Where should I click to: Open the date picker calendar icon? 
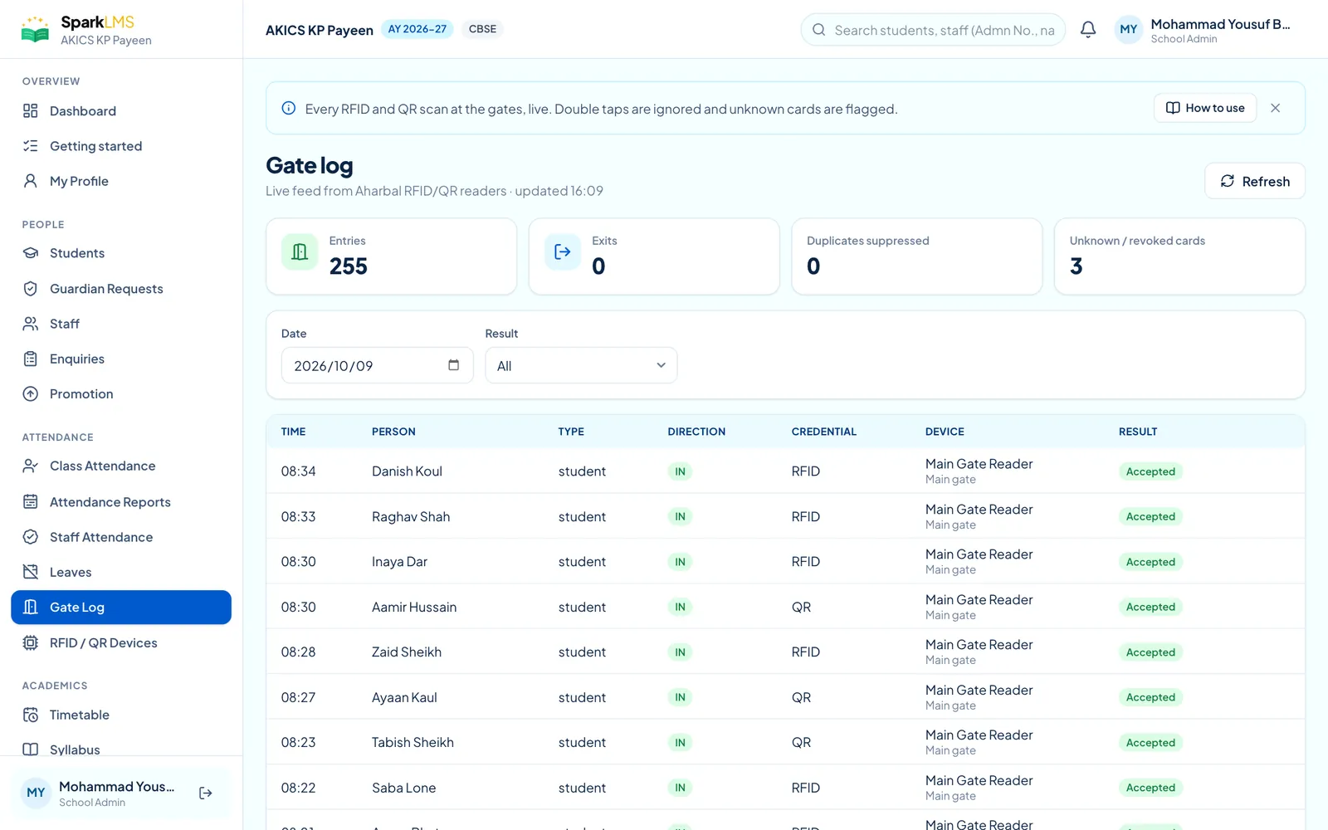(x=454, y=365)
